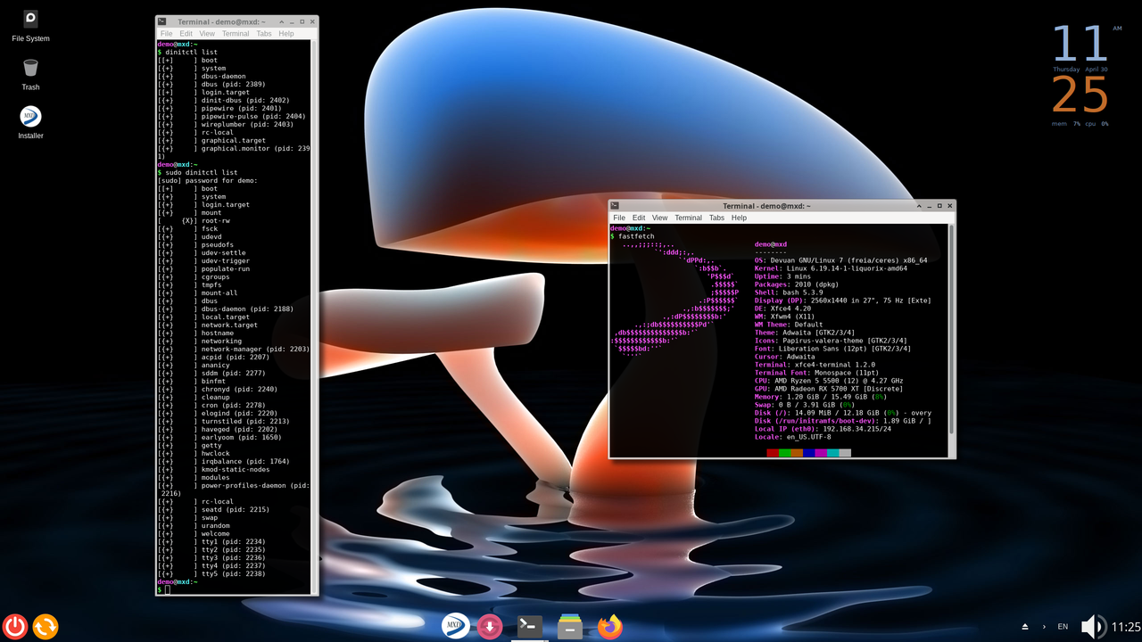Open the pink download installer dock icon
1142x642 pixels.
coord(490,627)
